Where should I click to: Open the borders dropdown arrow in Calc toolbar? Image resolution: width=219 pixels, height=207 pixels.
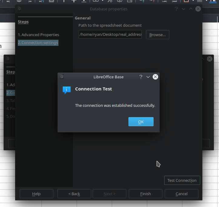[x=193, y=1]
